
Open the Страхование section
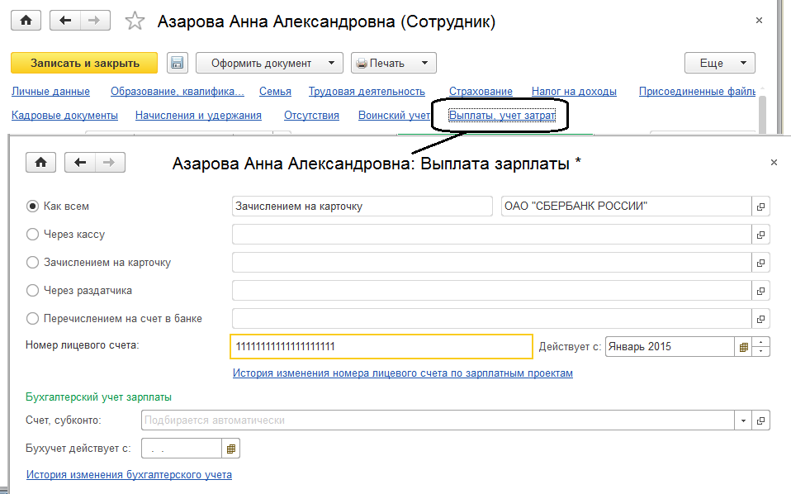(481, 92)
